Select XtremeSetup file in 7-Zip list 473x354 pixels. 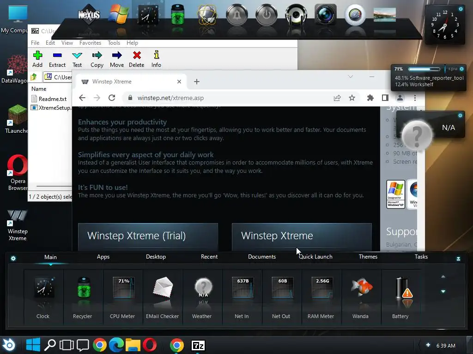(51, 107)
